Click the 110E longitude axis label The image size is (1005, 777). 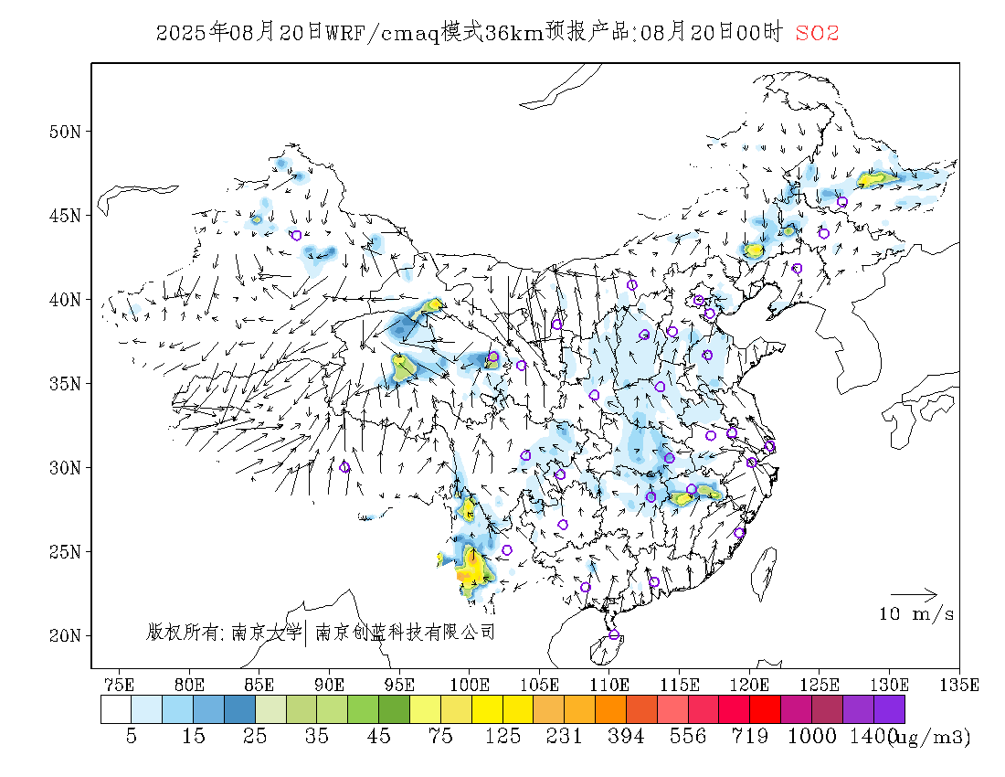(x=608, y=685)
